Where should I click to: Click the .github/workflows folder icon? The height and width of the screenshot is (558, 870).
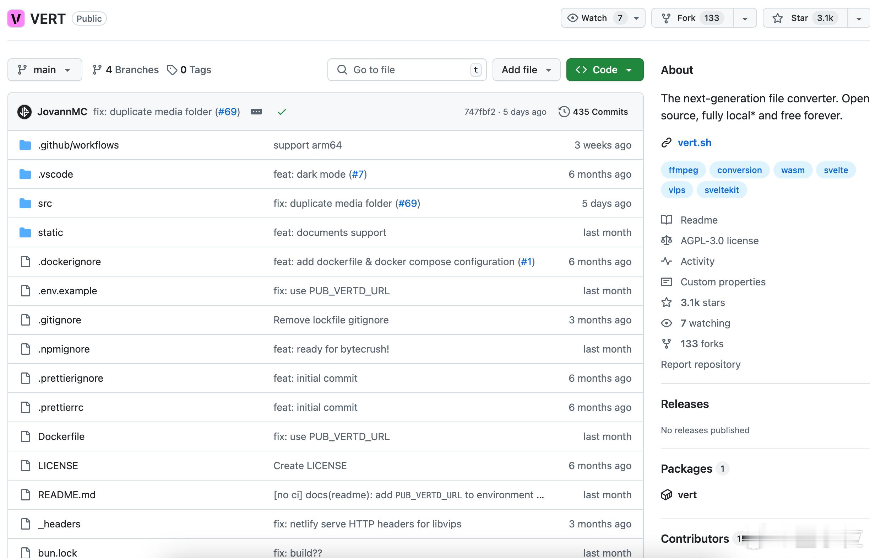pos(25,145)
